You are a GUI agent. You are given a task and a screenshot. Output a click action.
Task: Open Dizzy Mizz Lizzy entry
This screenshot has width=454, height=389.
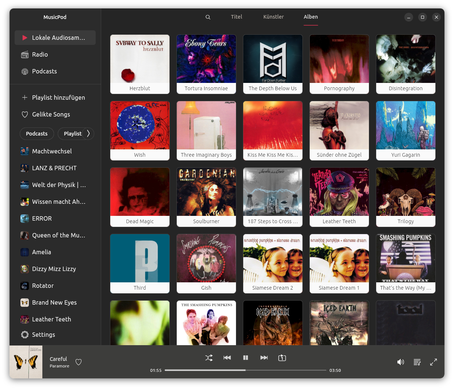point(55,269)
